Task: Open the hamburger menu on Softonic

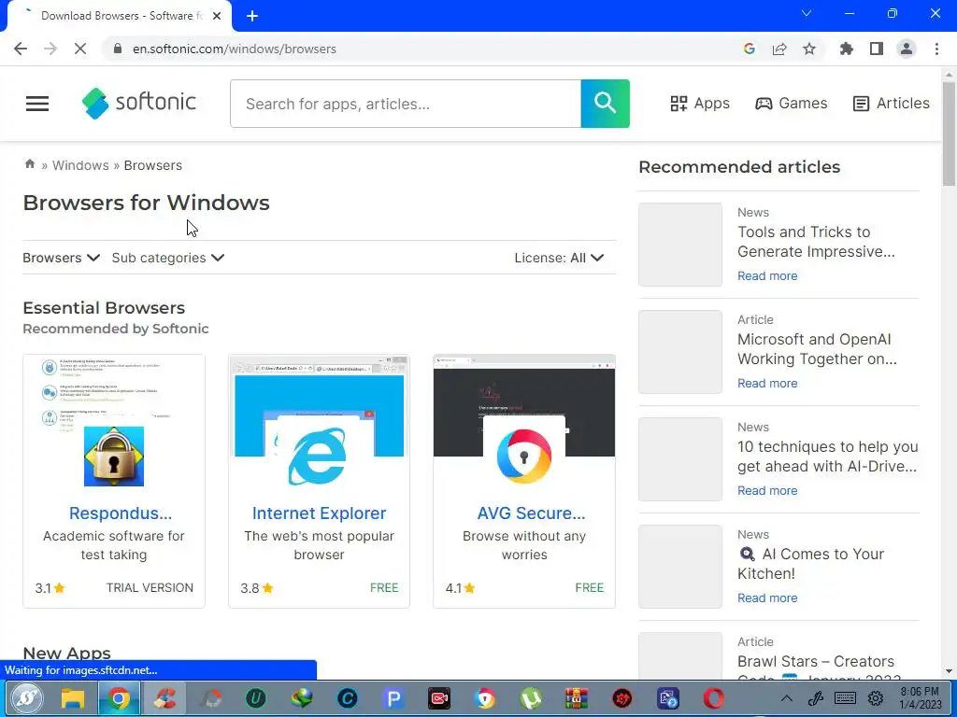Action: click(37, 104)
